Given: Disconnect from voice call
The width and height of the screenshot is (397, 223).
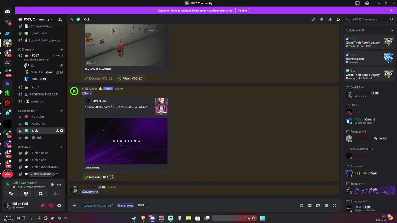Looking at the screenshot, I should pos(59,185).
